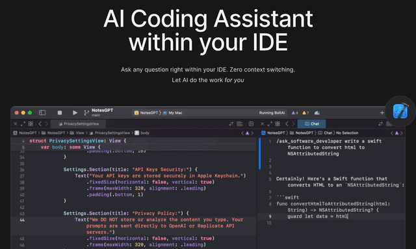Viewport: 416px width, 249px height.
Task: Click Chat file in the right breadcrumb
Action: pyautogui.click(x=325, y=133)
